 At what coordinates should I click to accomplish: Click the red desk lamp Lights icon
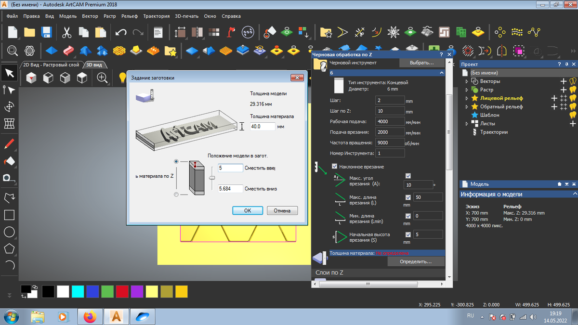(232, 32)
